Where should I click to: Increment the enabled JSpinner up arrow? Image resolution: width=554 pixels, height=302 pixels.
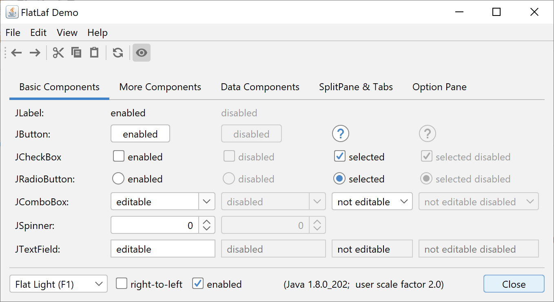pos(207,221)
